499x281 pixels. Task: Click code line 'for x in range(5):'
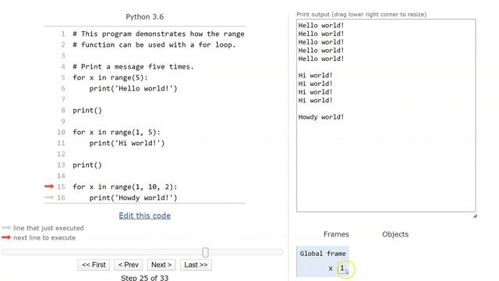tap(110, 78)
